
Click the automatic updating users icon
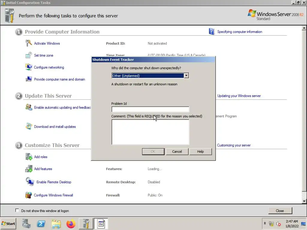click(x=29, y=107)
